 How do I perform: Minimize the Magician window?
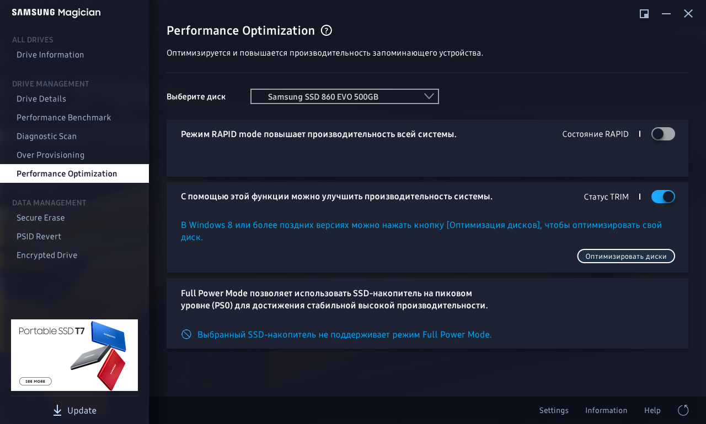click(x=666, y=14)
